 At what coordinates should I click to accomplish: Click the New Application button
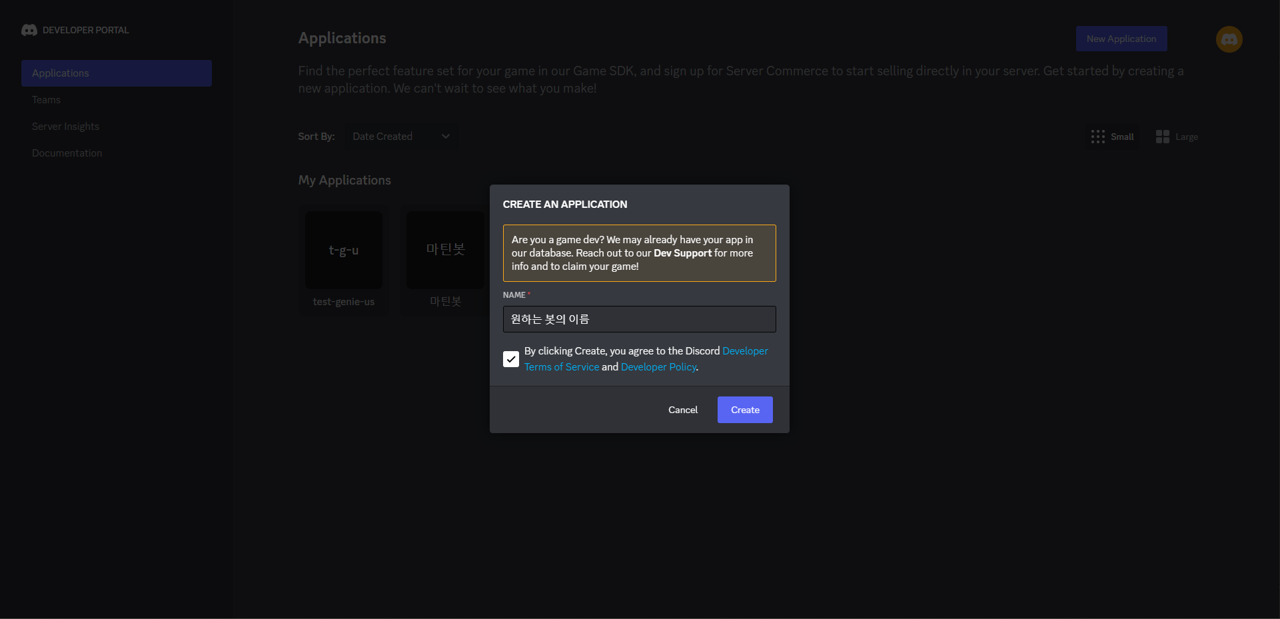pos(1121,39)
